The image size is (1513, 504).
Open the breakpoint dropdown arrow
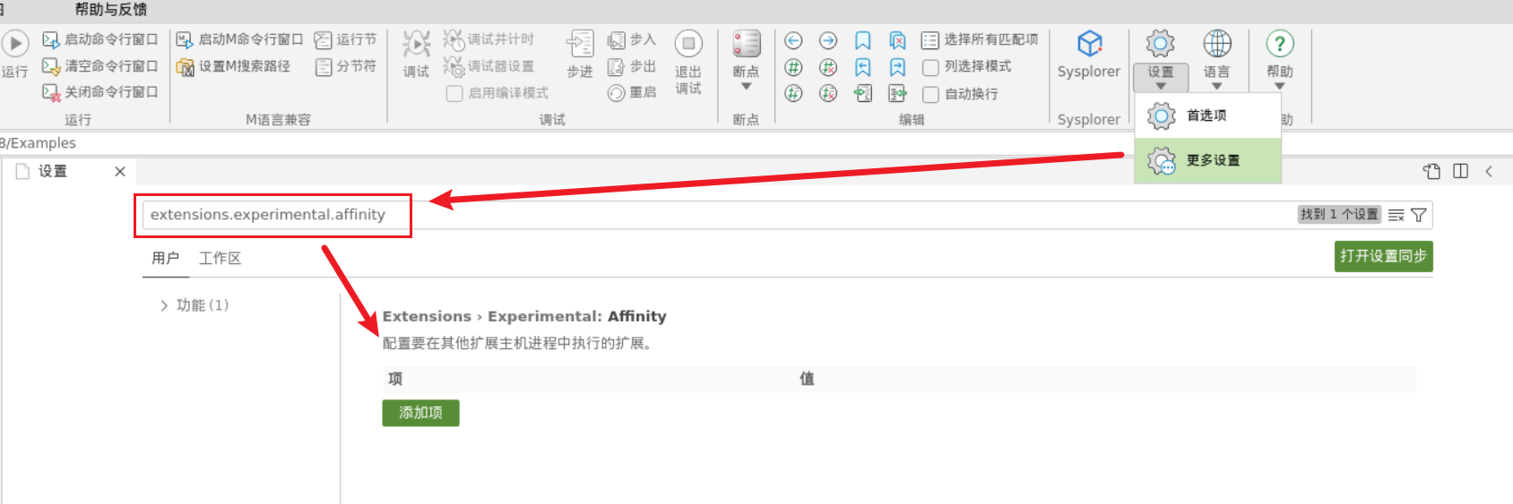(x=746, y=87)
